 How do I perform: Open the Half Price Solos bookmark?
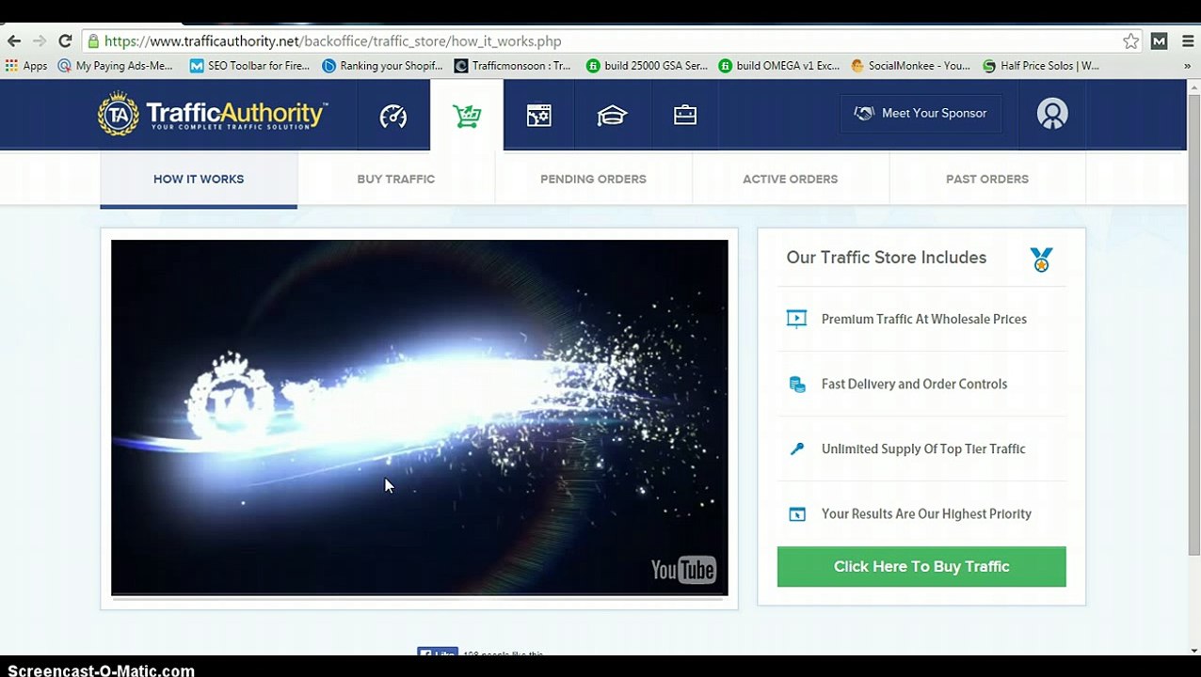(x=1041, y=66)
